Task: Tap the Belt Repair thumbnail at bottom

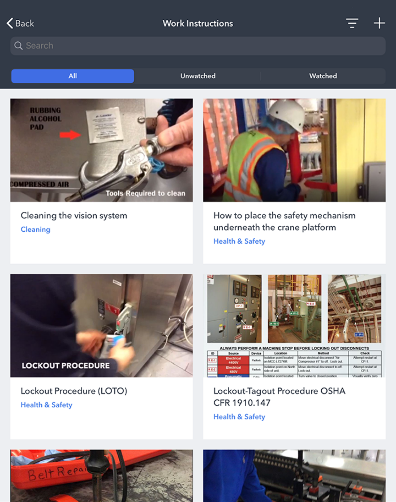Action: coord(101,476)
